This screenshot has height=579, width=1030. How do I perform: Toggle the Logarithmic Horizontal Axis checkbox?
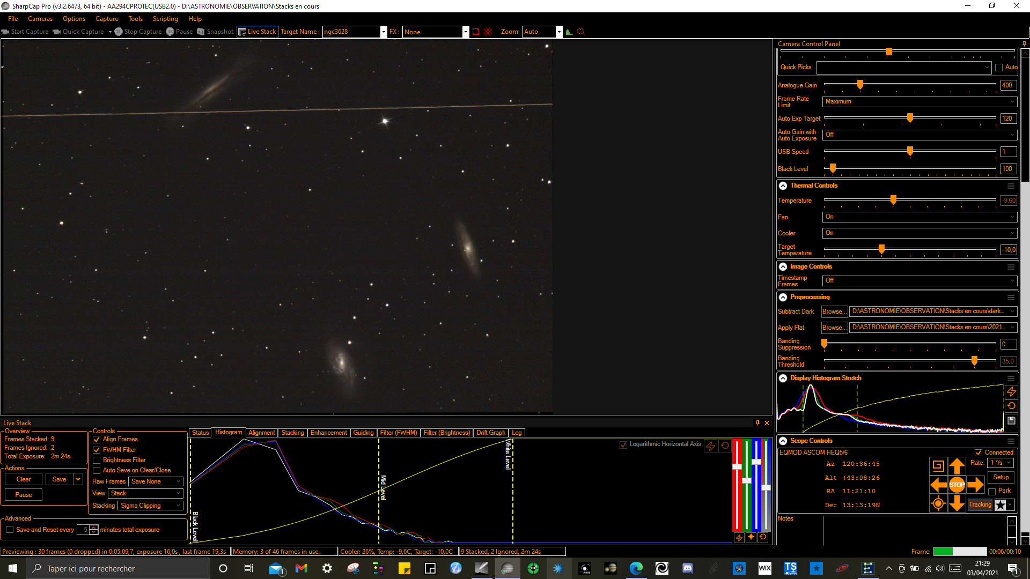(x=623, y=444)
